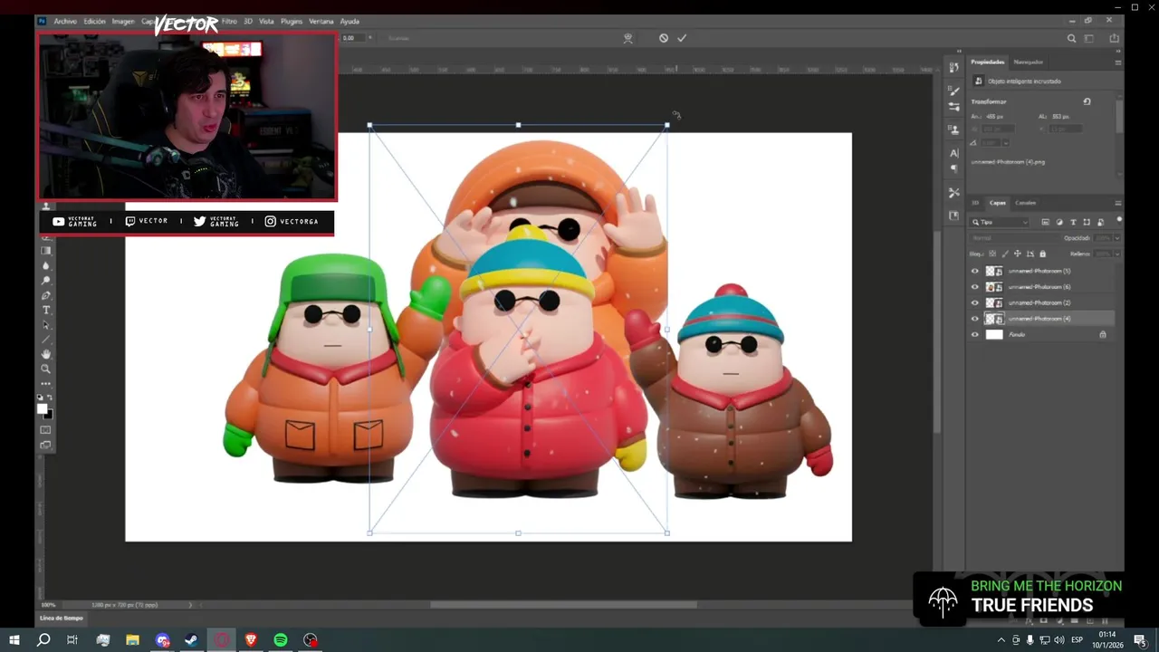Screen dimensions: 1159x652
Task: Select the Zoom magnifier tool
Action: pyautogui.click(x=46, y=369)
